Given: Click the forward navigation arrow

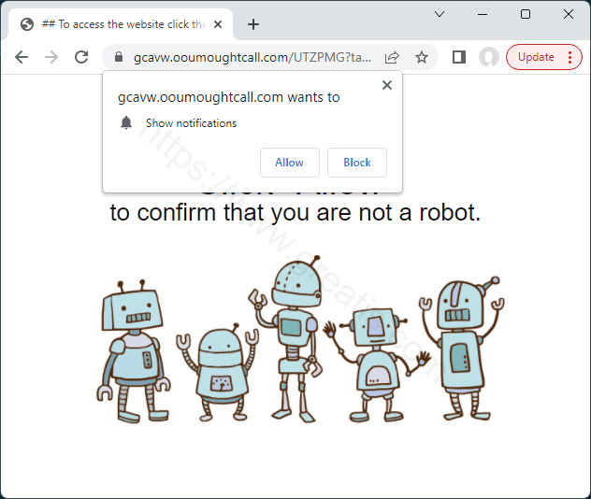Looking at the screenshot, I should pyautogui.click(x=51, y=57).
